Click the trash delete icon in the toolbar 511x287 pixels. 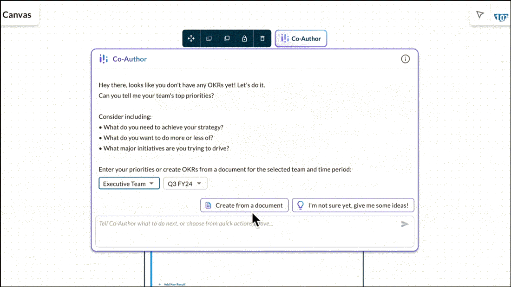tap(262, 38)
